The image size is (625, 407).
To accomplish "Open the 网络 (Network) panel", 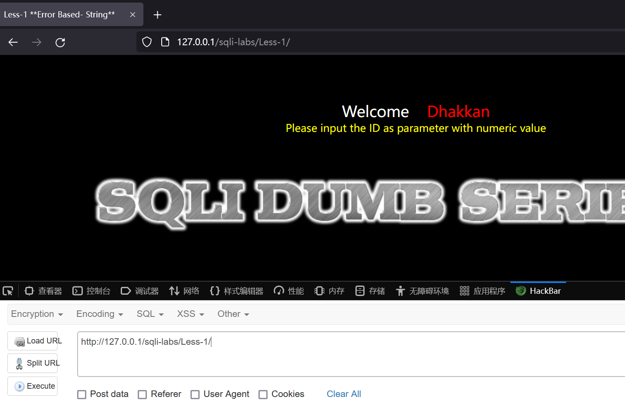I will pos(184,290).
